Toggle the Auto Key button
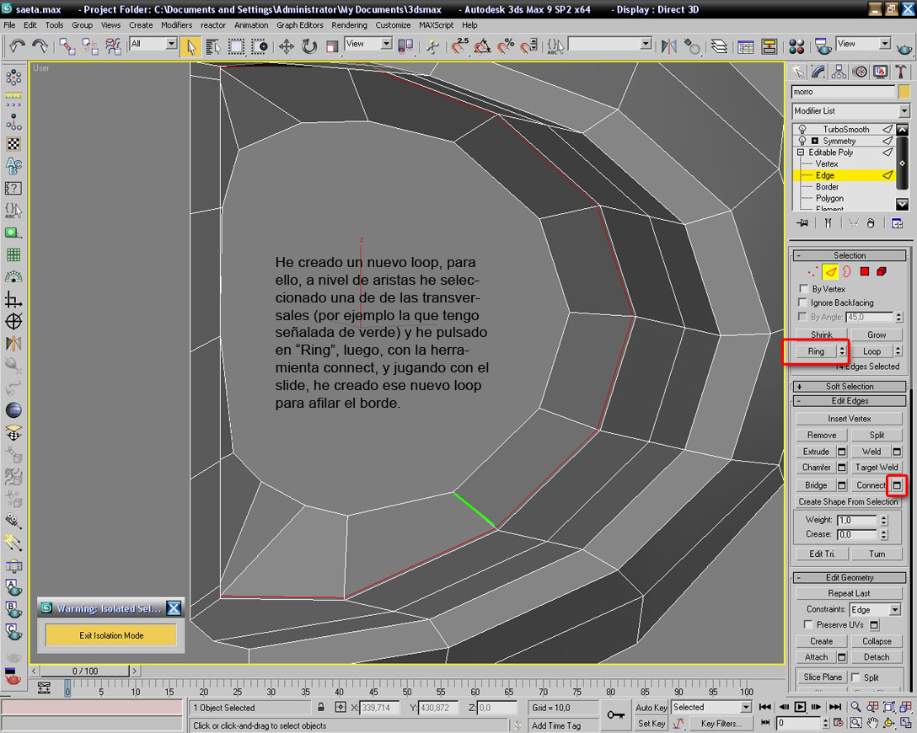The width and height of the screenshot is (917, 733). click(x=651, y=708)
